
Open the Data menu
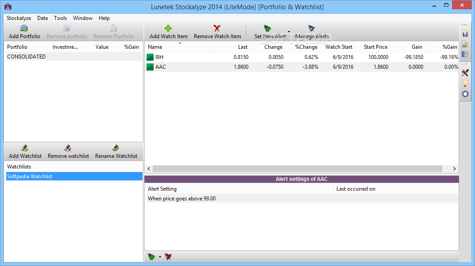42,18
